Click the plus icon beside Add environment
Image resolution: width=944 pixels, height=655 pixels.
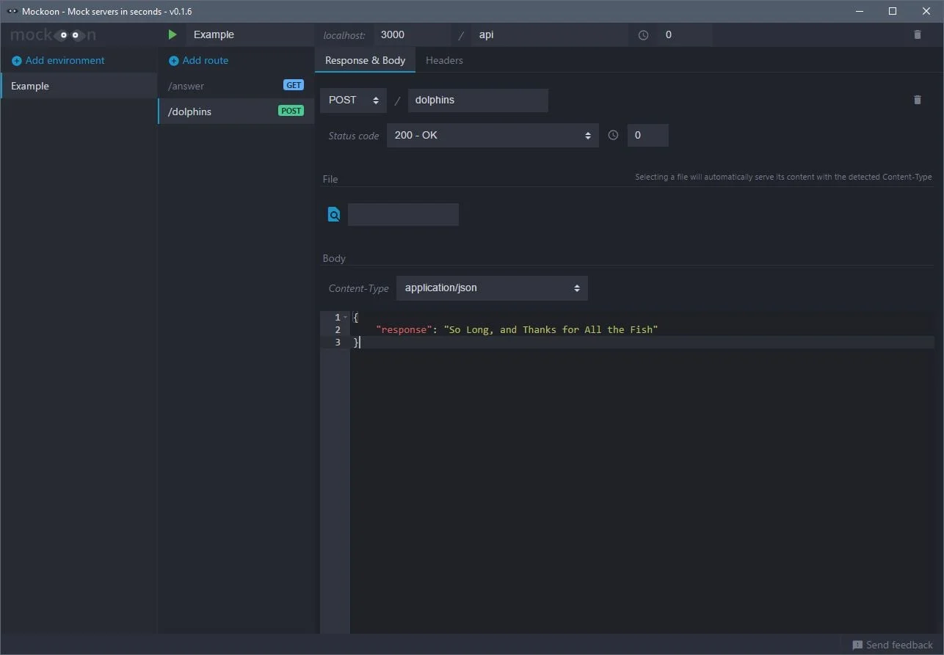[16, 61]
